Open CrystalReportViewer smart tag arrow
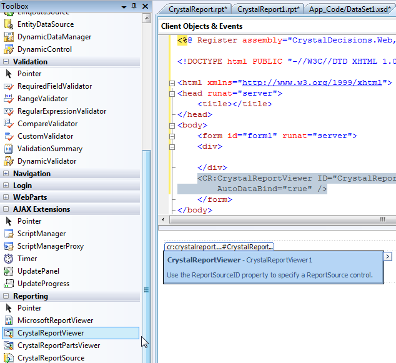Viewport: 396px width, 363px height. (x=388, y=257)
